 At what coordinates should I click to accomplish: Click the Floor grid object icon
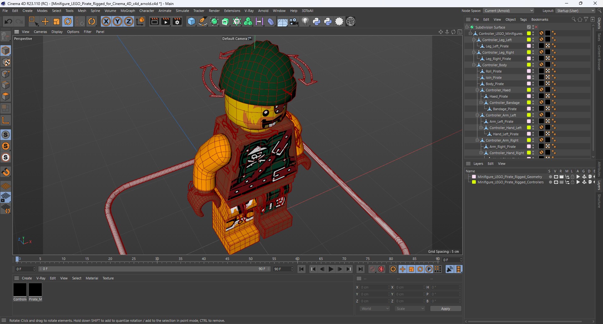pyautogui.click(x=282, y=22)
